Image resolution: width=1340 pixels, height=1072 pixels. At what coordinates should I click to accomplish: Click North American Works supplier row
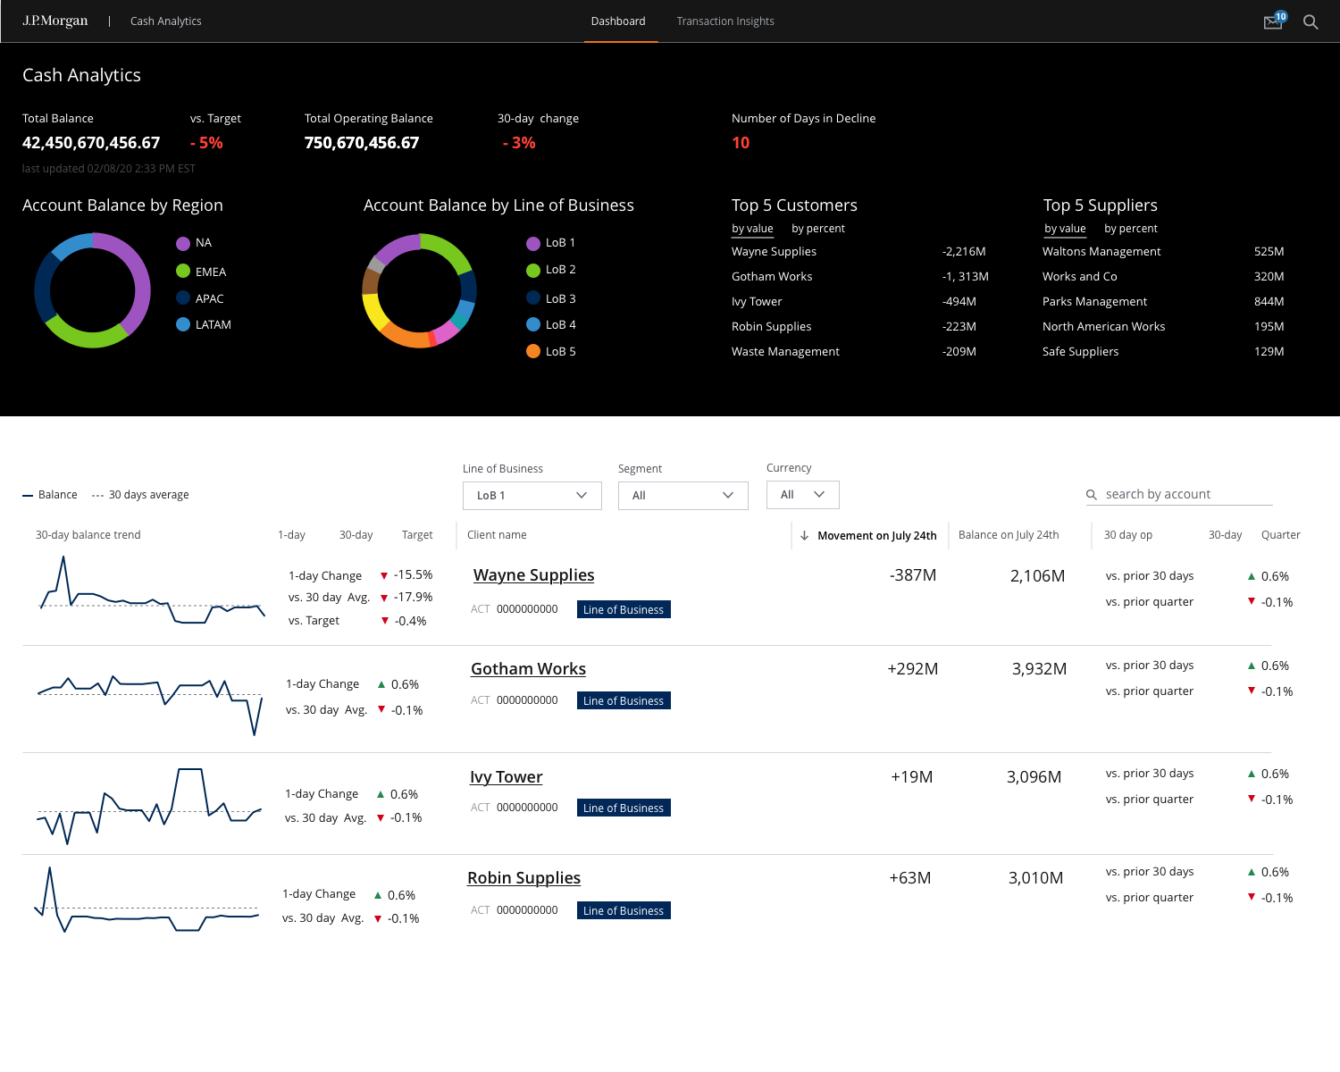[x=1163, y=327]
